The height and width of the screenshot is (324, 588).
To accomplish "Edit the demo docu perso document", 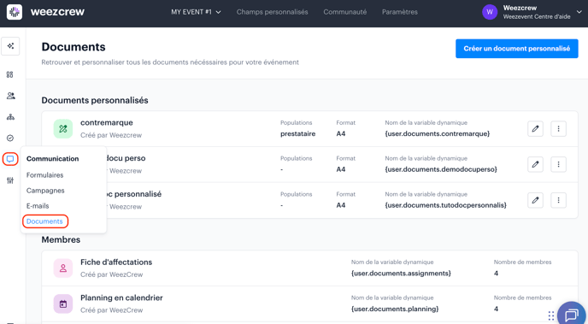I will (535, 164).
